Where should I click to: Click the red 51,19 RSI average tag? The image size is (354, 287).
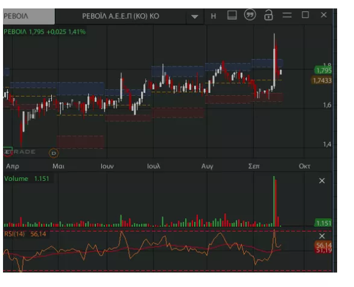[x=323, y=250]
